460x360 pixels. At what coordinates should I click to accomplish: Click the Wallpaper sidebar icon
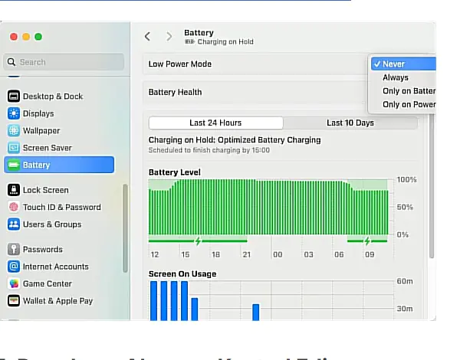[x=14, y=131]
